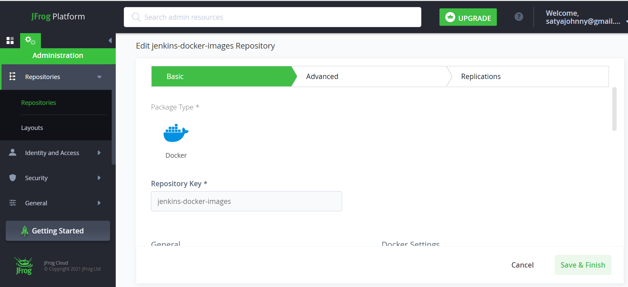This screenshot has height=287, width=628.
Task: Select the Administration gears icon
Action: click(x=30, y=41)
